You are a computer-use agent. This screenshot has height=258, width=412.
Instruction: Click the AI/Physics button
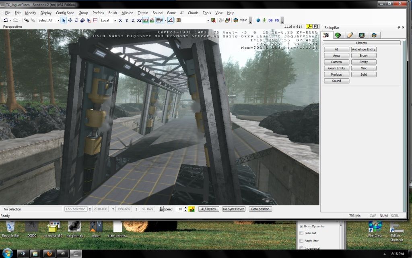[x=209, y=209]
